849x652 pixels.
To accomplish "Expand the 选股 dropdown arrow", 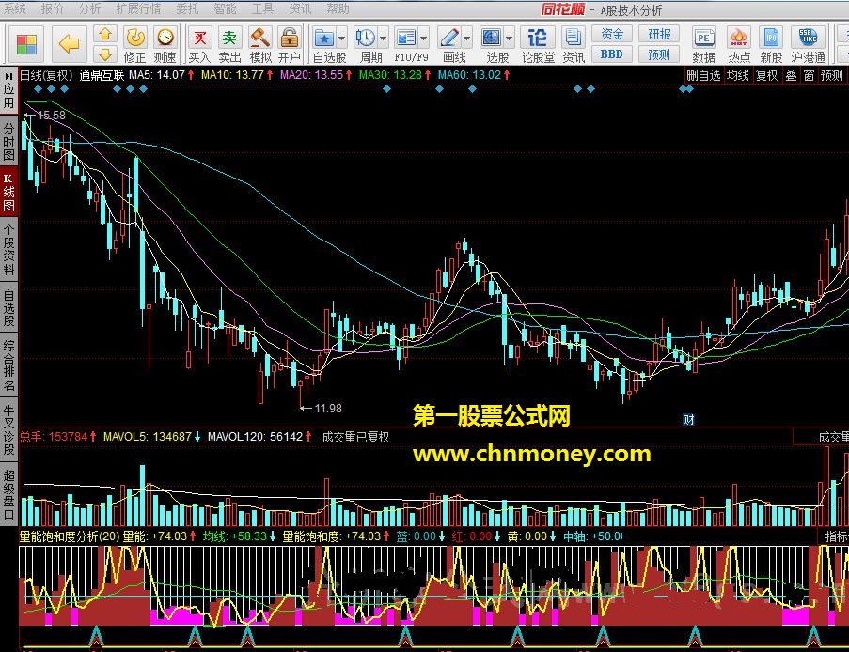I will click(509, 38).
